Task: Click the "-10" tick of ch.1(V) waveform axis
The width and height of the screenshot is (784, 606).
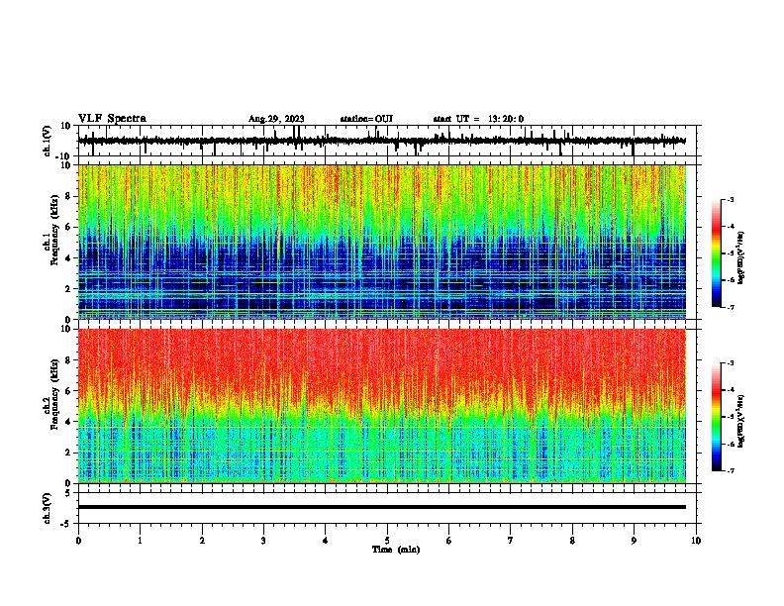Action: (x=64, y=156)
